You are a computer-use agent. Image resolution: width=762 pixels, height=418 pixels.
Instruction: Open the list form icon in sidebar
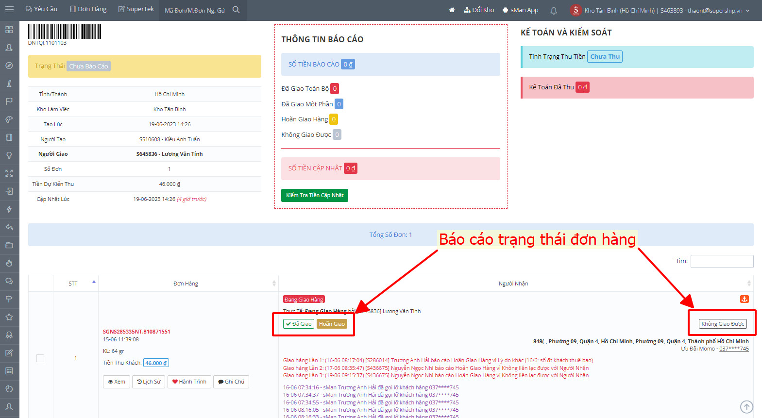pos(9,371)
